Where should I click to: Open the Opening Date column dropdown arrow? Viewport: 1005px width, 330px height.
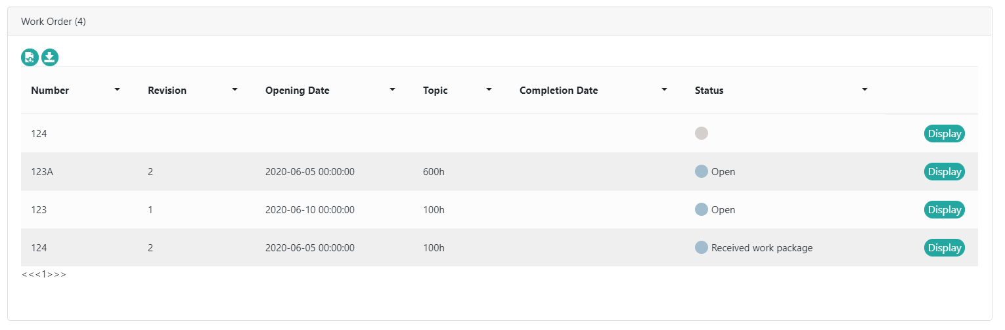[392, 90]
